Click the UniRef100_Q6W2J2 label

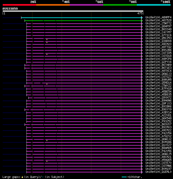tap(158, 139)
